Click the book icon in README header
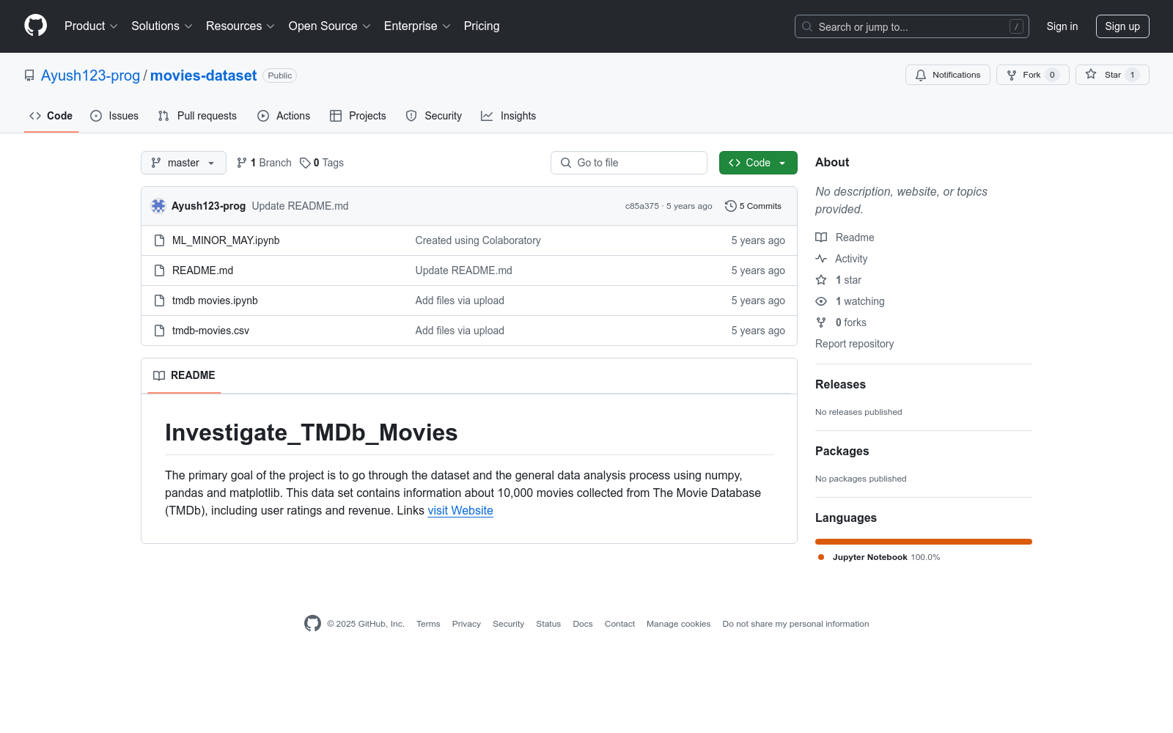Image resolution: width=1173 pixels, height=733 pixels. (x=159, y=375)
